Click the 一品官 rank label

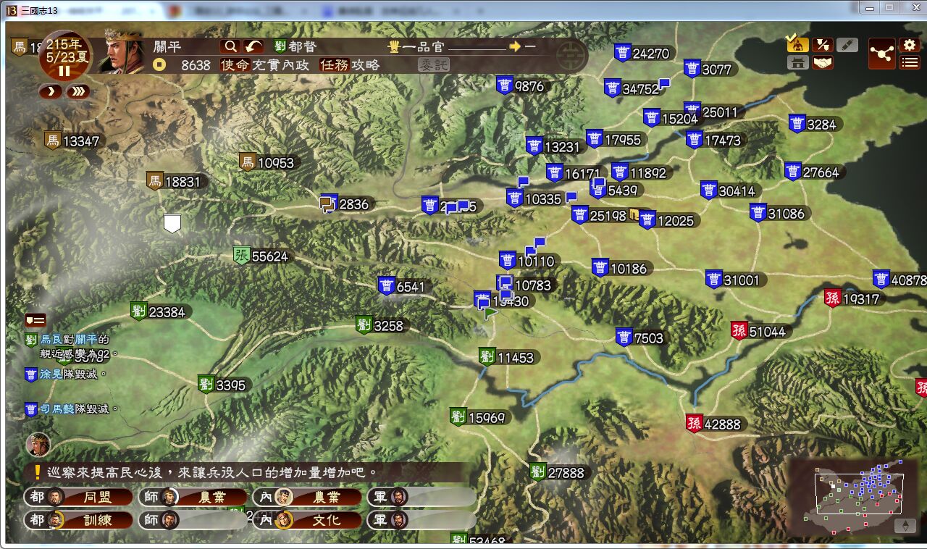click(x=423, y=46)
